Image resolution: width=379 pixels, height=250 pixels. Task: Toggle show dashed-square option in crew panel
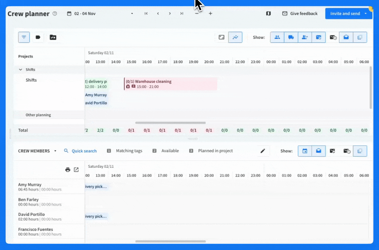[360, 151]
